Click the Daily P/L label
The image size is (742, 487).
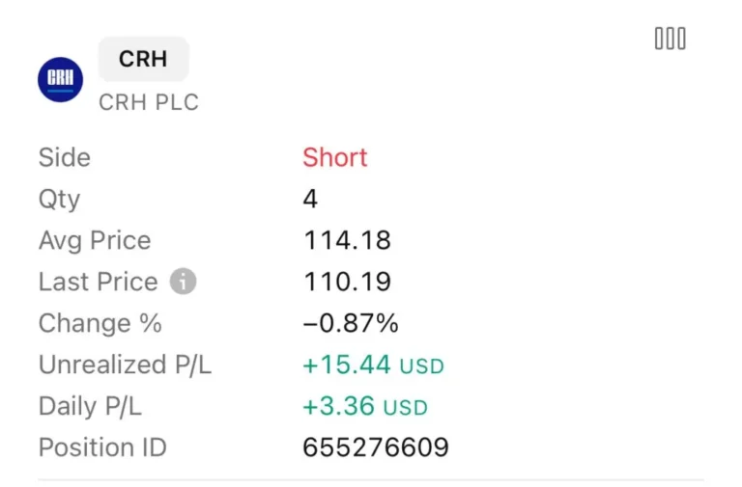[90, 406]
